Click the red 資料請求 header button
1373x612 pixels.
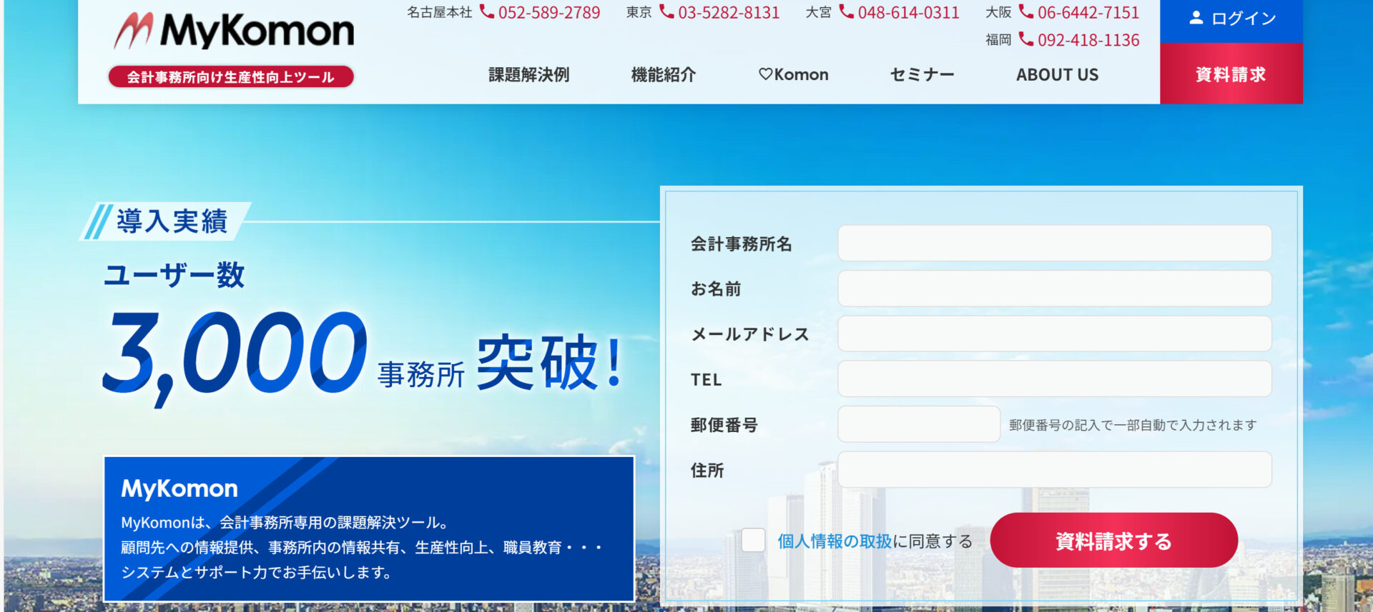click(1231, 74)
